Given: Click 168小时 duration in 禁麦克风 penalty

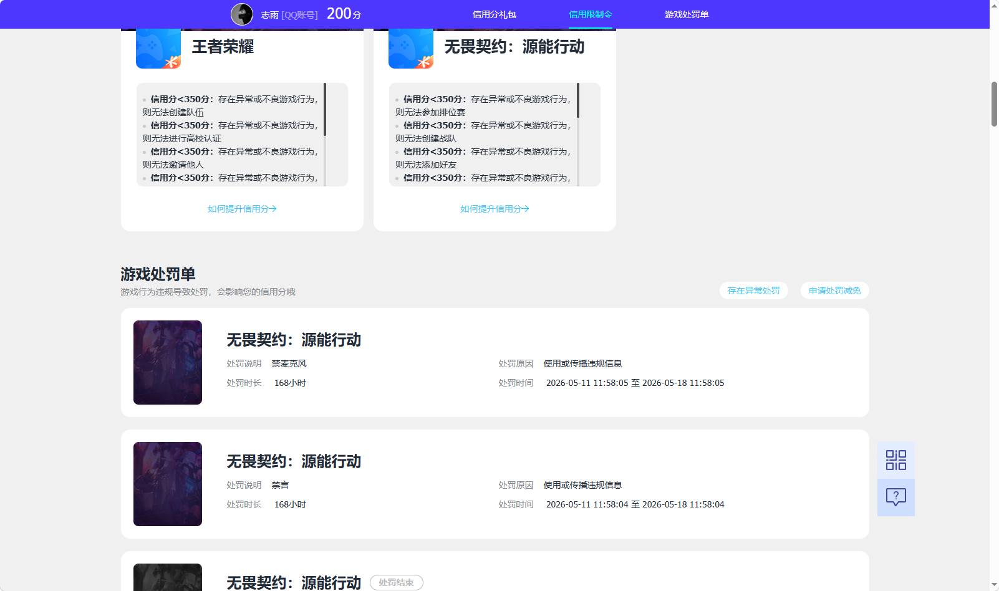Looking at the screenshot, I should tap(290, 383).
